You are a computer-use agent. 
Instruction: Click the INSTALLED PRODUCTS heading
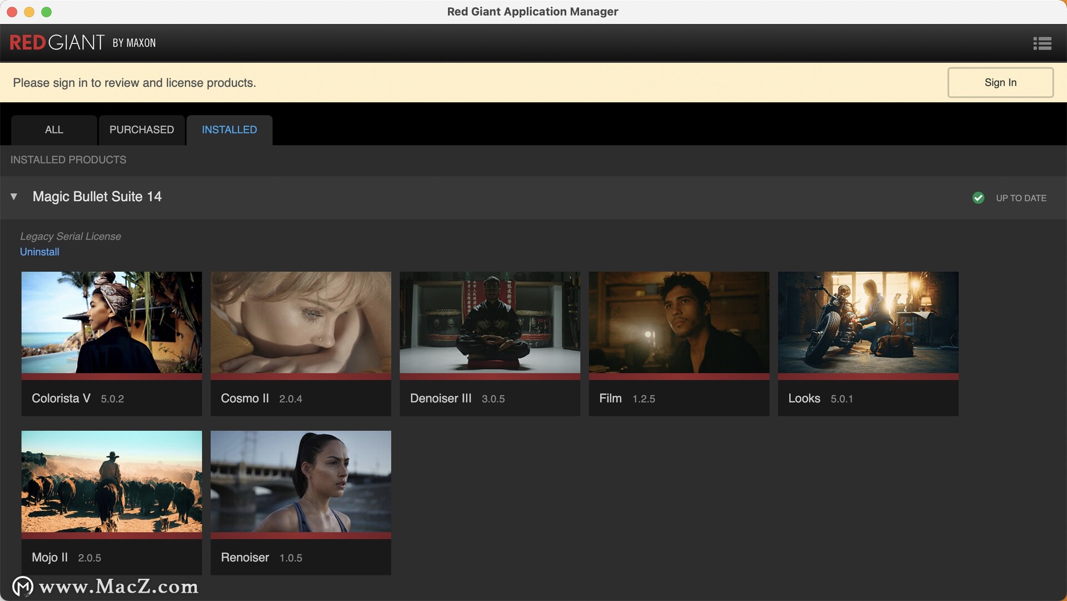[68, 160]
